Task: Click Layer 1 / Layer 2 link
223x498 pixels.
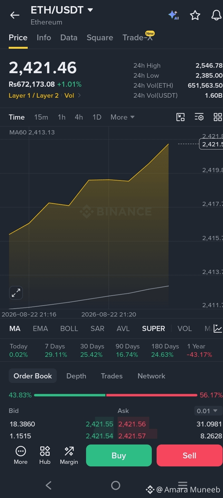Action: click(x=34, y=95)
